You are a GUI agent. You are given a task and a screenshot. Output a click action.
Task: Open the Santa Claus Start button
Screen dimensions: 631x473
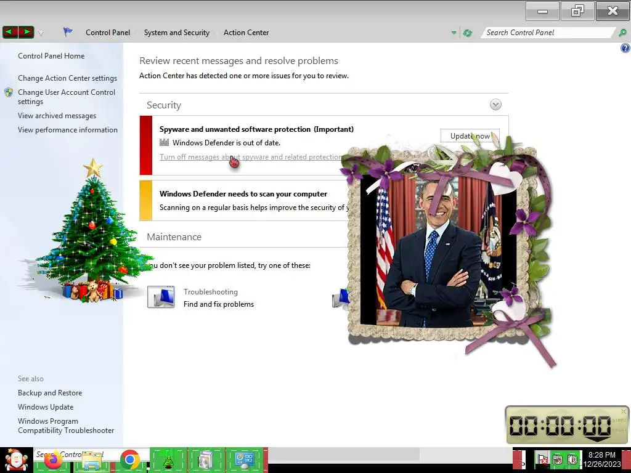[x=16, y=459]
